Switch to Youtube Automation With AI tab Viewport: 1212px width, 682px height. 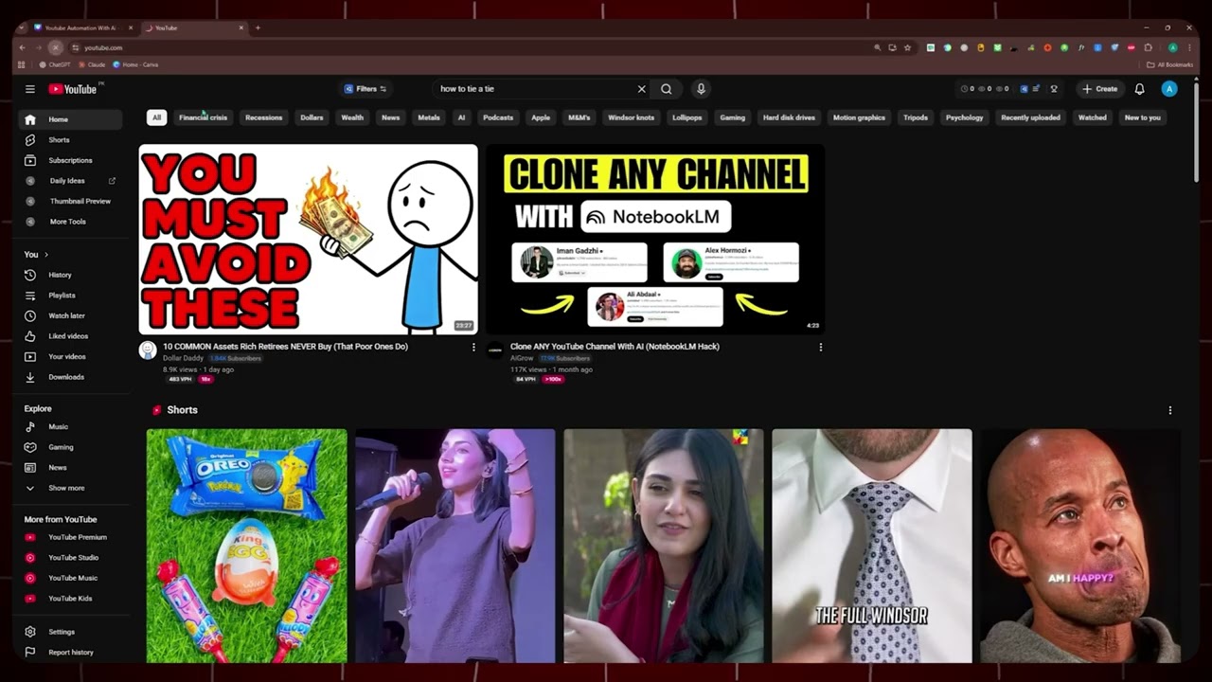(x=83, y=27)
